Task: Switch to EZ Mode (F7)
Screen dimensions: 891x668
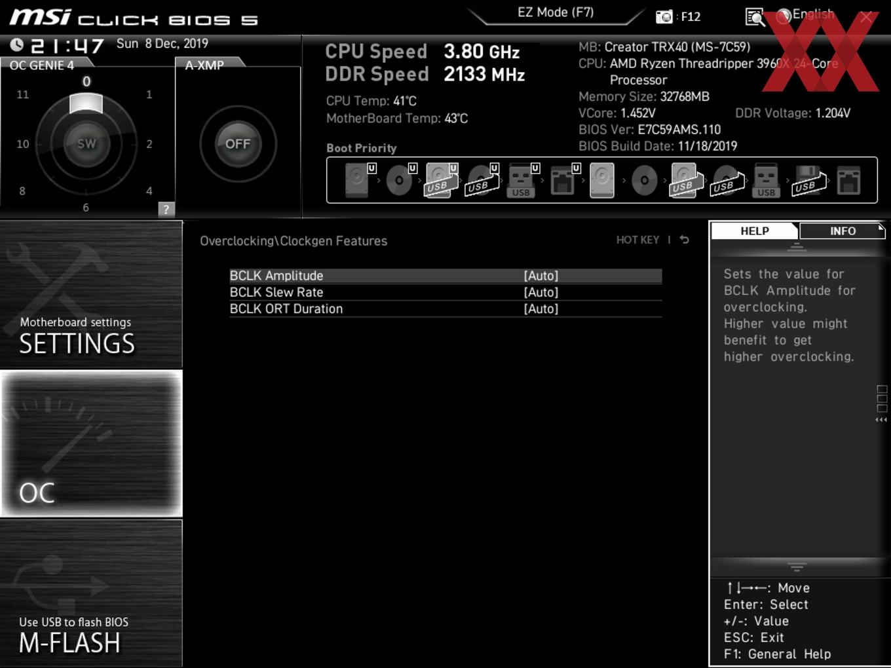Action: click(556, 12)
